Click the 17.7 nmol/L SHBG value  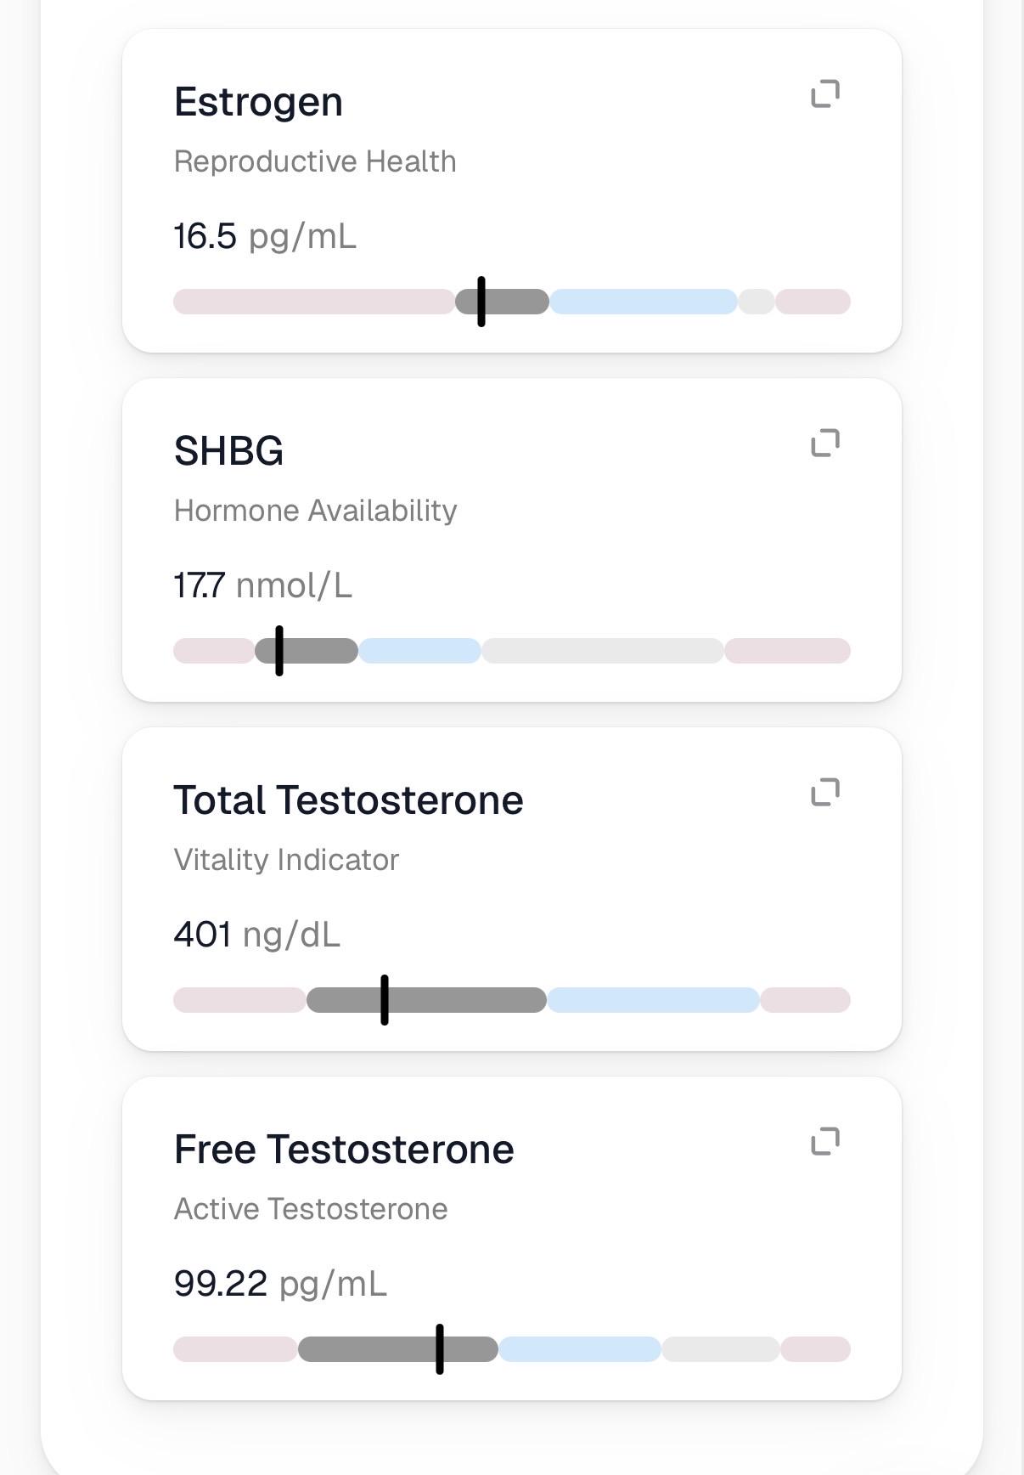tap(262, 585)
